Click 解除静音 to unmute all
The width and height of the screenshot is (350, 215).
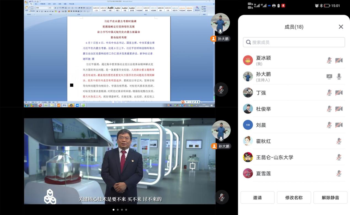point(330,197)
